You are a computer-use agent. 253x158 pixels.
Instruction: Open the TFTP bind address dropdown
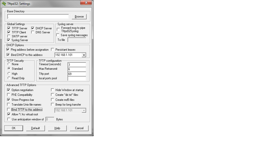(84, 110)
